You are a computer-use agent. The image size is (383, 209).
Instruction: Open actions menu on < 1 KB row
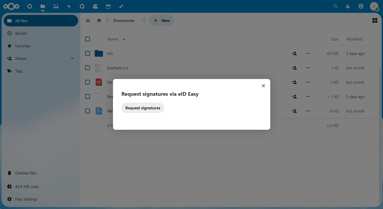308,97
